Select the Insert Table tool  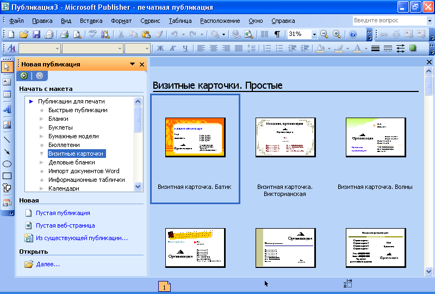point(7,94)
